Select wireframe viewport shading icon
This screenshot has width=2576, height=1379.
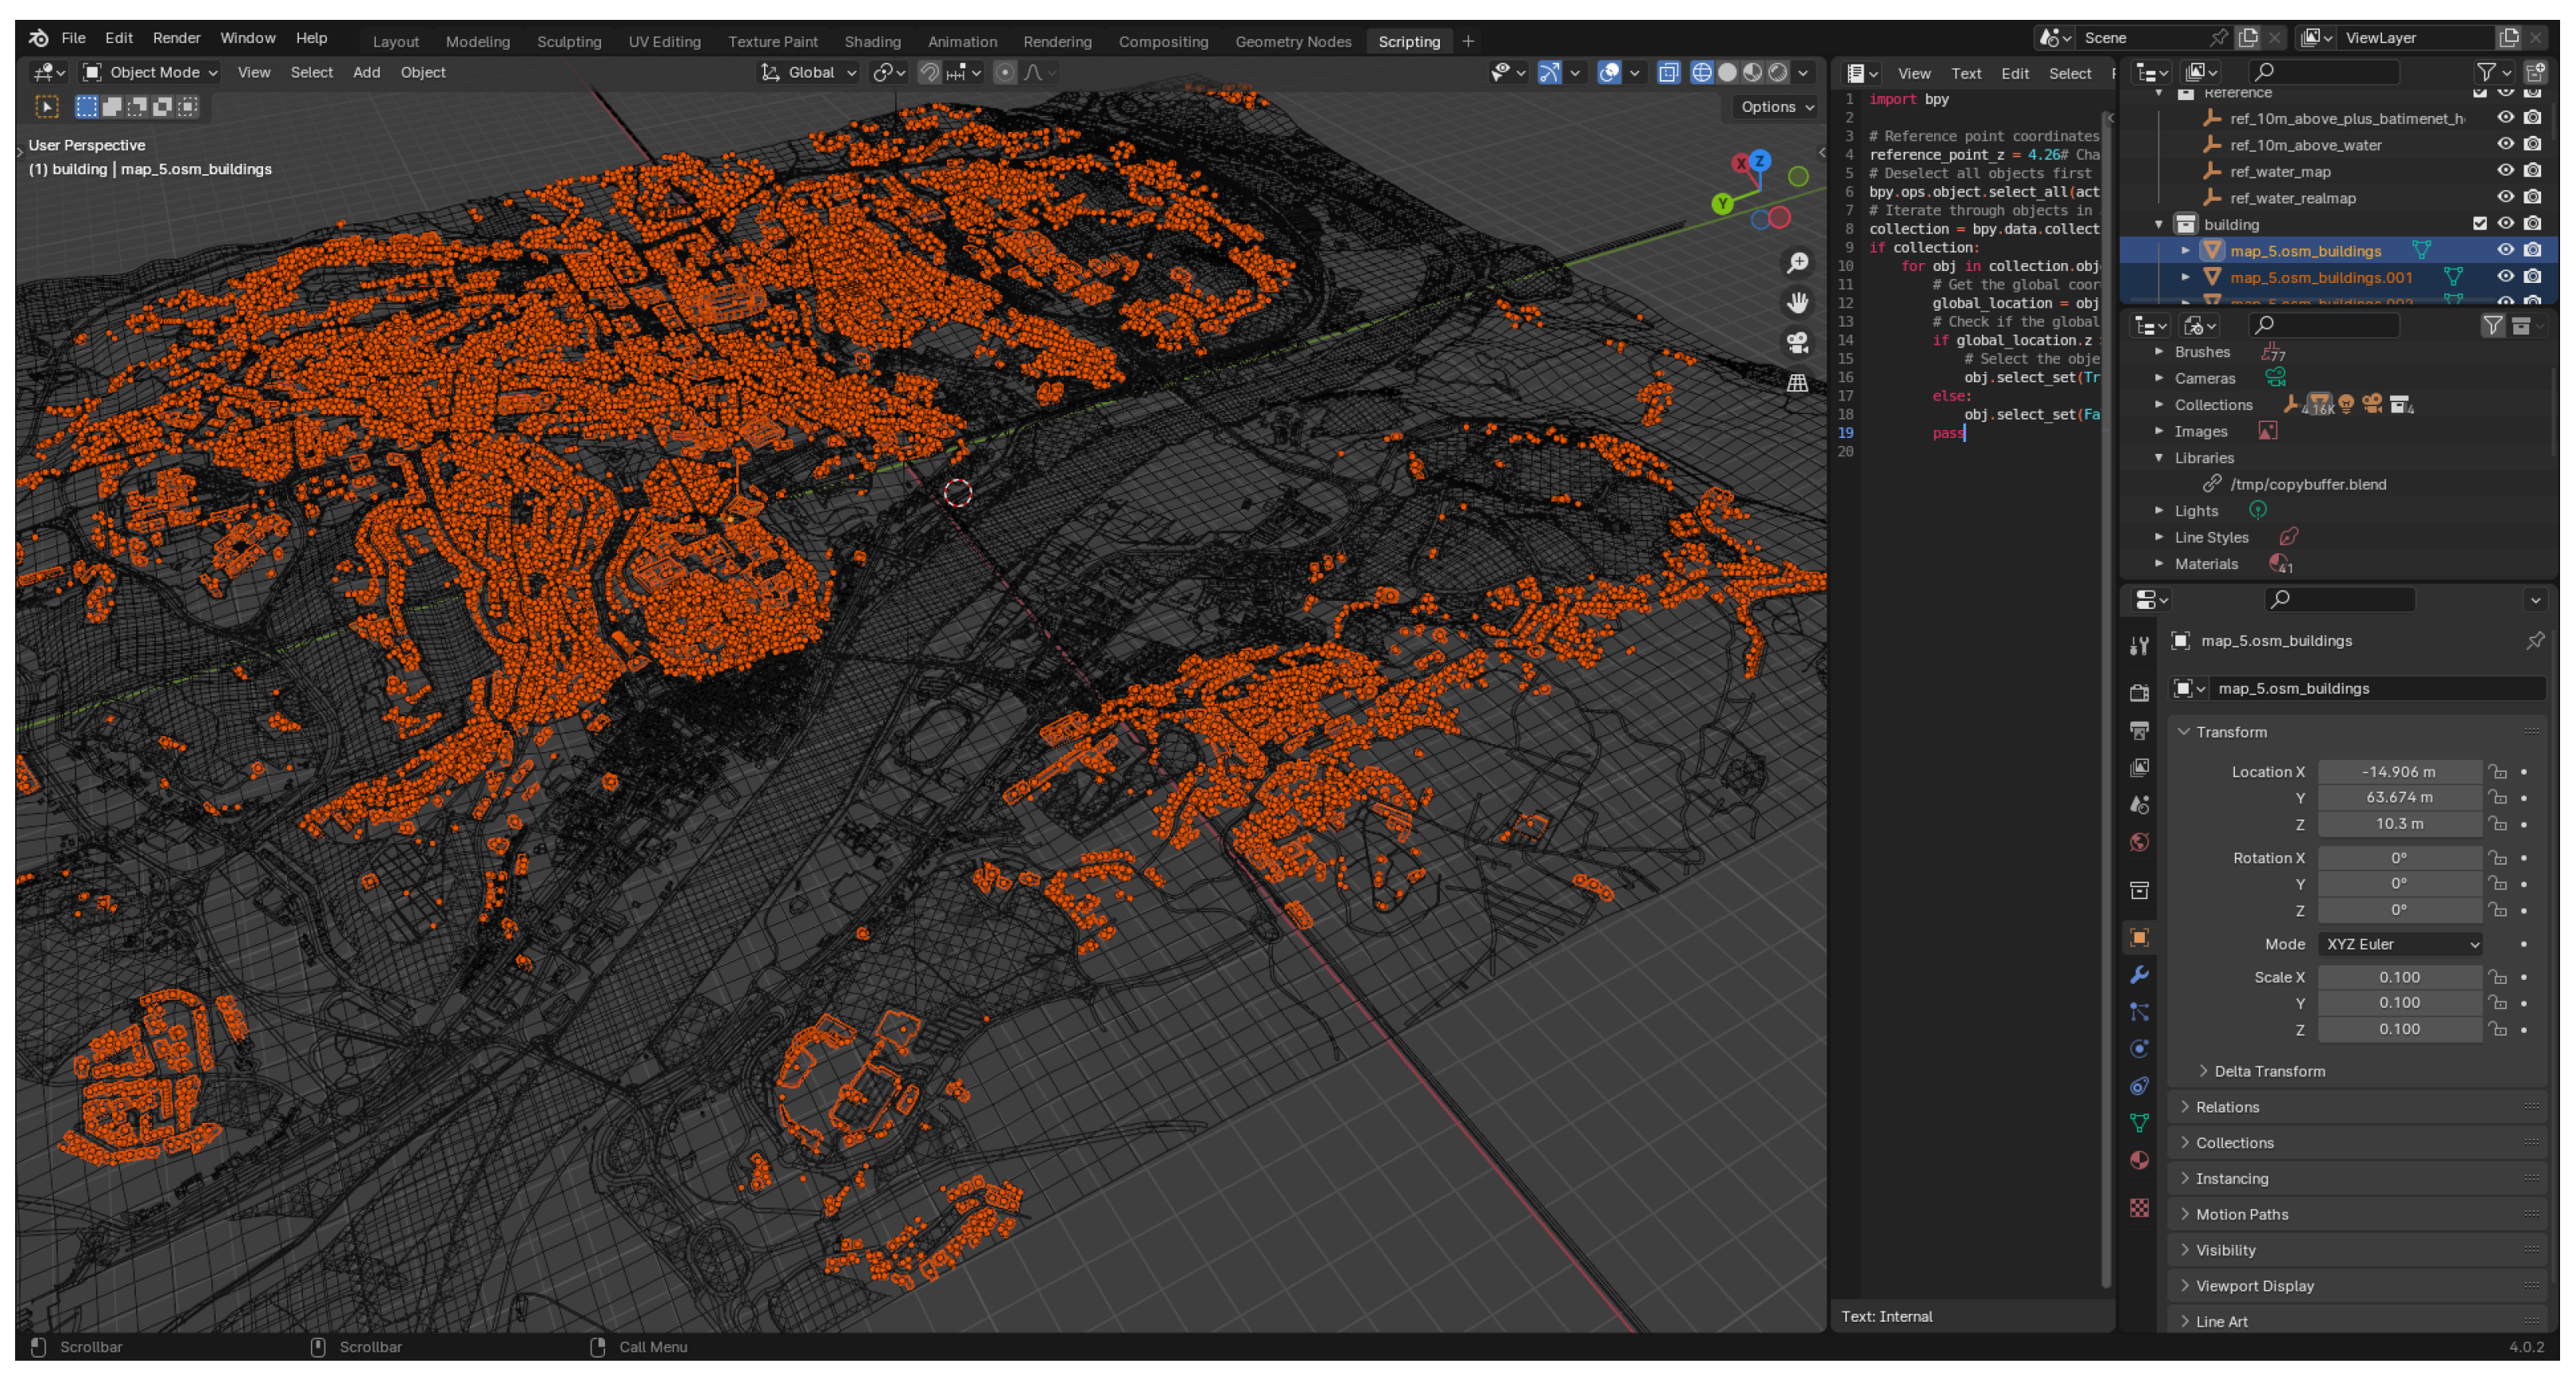tap(1701, 72)
